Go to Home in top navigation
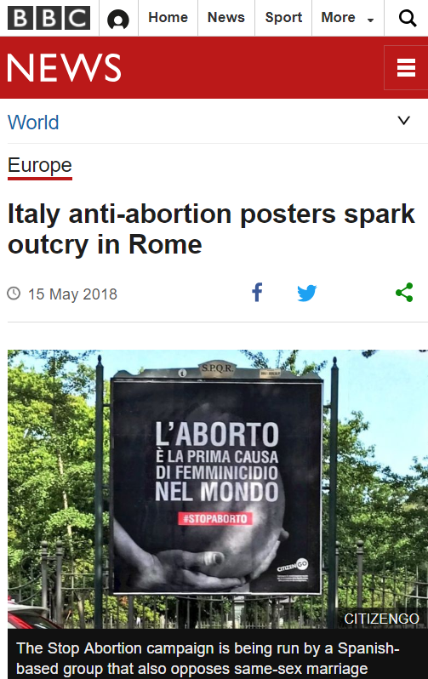428x679 pixels. [x=168, y=18]
